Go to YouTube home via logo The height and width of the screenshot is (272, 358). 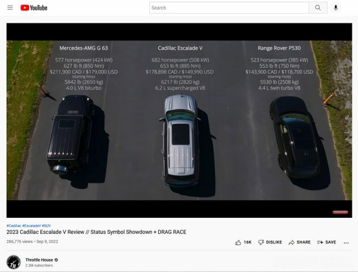(x=34, y=8)
